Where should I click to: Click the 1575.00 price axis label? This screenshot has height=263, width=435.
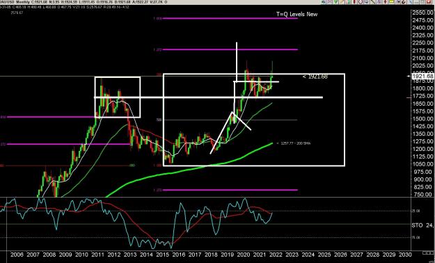(x=422, y=111)
